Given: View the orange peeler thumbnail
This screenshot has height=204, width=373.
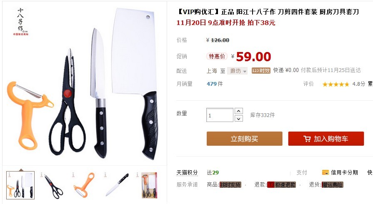Looking at the screenshot, I should pyautogui.click(x=84, y=185).
